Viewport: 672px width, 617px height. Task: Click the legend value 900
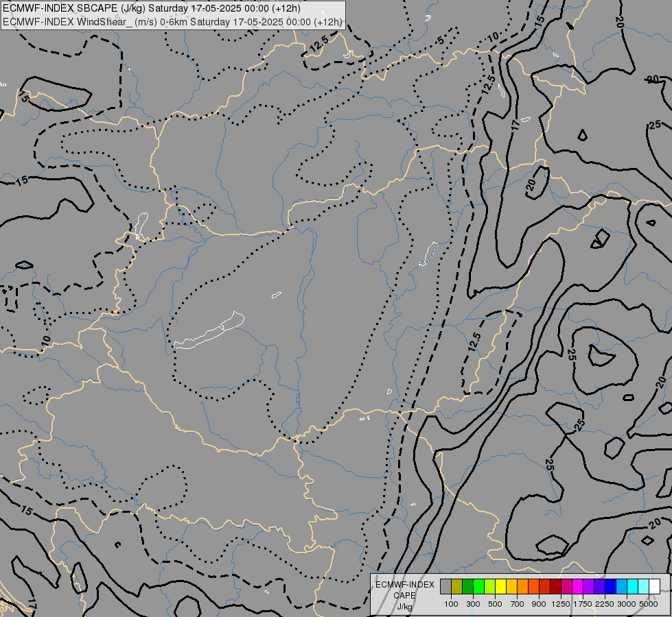coord(539,604)
